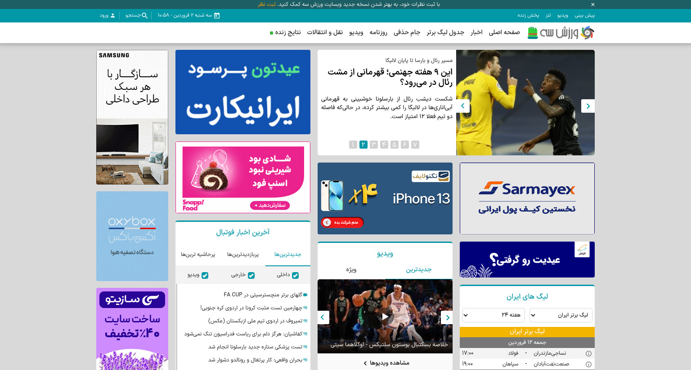
Task: Go to the previous slide in the news slider
Action: [463, 106]
